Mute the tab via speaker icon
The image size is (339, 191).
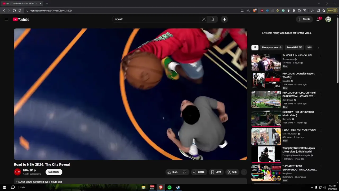pyautogui.click(x=7, y=3)
